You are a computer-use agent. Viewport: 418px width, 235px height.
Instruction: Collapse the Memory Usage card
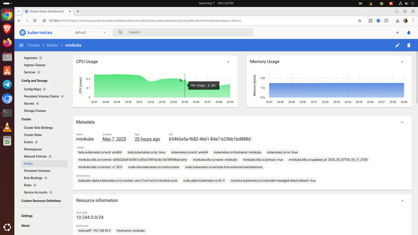(402, 62)
